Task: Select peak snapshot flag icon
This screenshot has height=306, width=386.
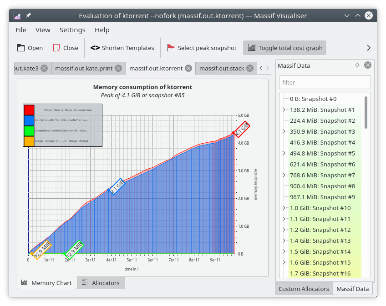Action: [x=171, y=48]
